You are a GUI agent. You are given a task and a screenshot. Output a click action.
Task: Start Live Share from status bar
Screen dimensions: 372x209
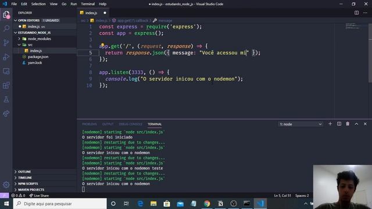[39, 196]
